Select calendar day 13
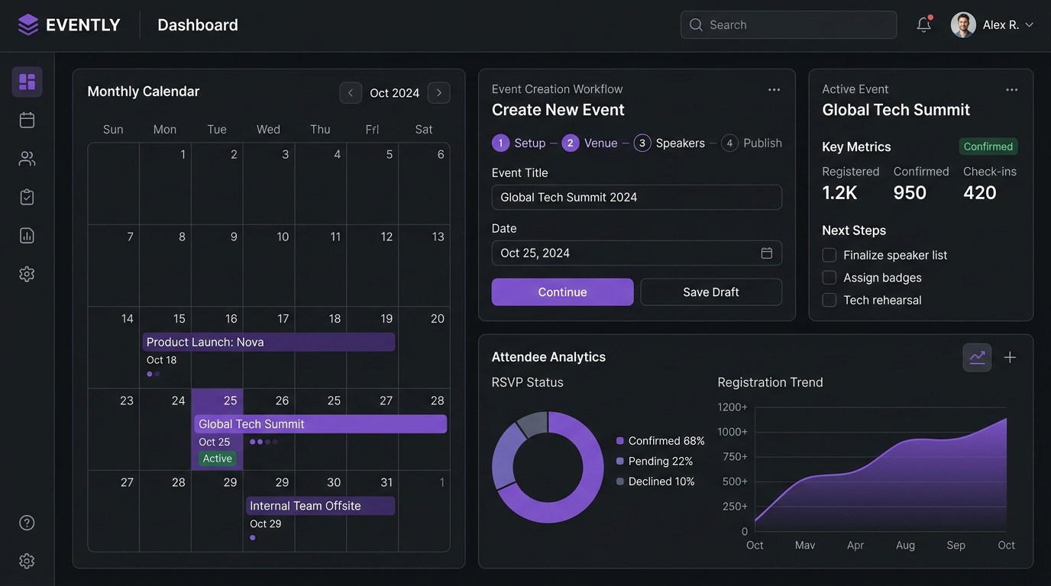Screen dimensions: 1051x586 click(424, 266)
